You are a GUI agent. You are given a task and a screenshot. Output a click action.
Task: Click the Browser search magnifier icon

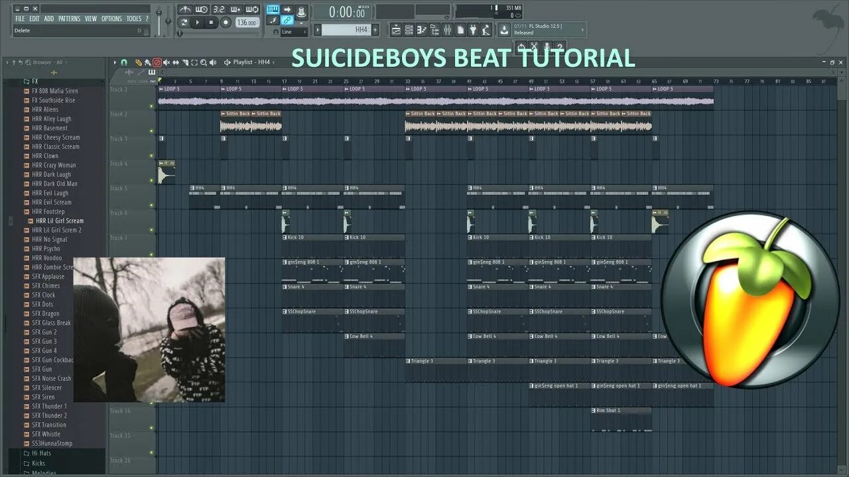[x=28, y=62]
